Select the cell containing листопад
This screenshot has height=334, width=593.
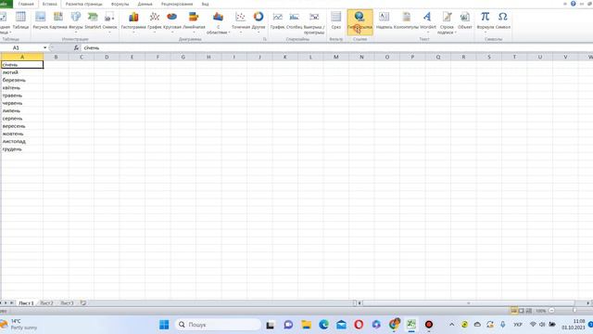pyautogui.click(x=22, y=141)
